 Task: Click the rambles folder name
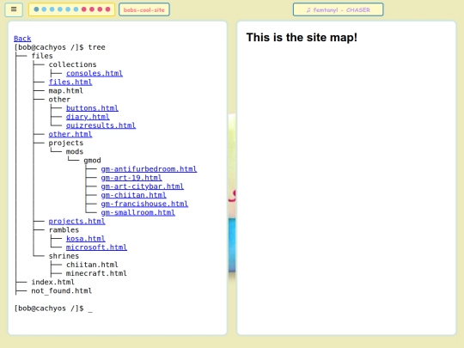[64, 230]
